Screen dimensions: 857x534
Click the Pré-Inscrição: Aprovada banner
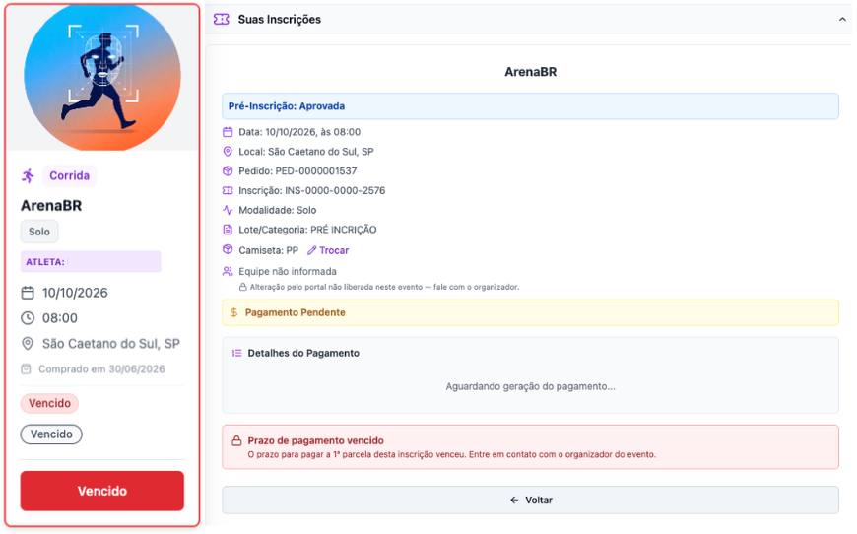(x=530, y=106)
